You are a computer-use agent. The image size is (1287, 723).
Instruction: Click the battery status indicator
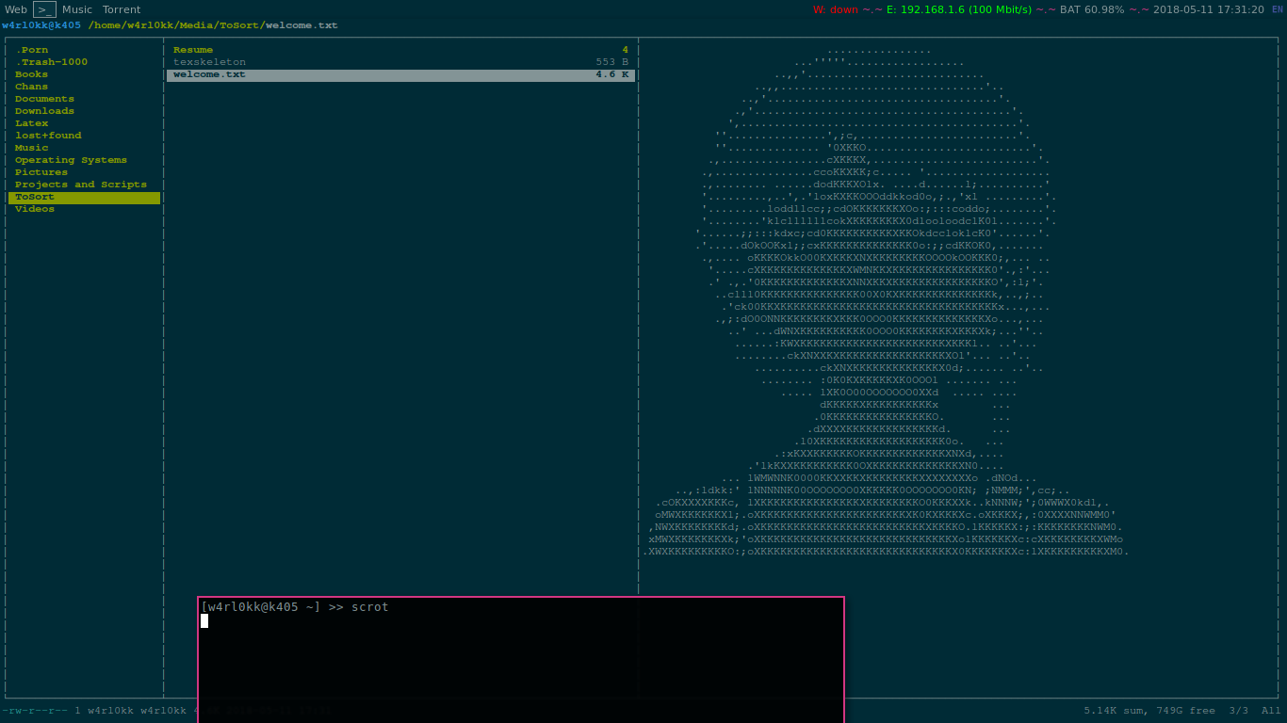[1092, 9]
